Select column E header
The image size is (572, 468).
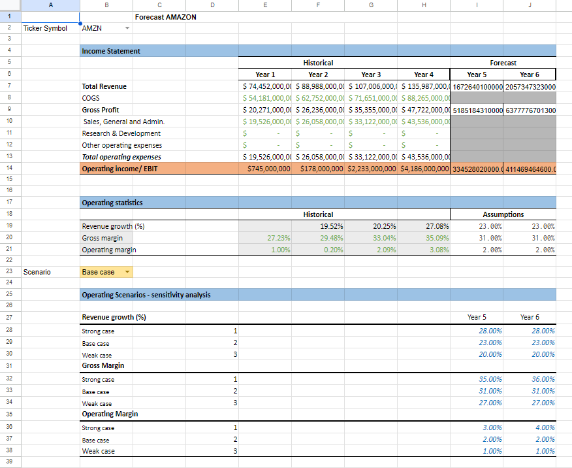point(264,5)
